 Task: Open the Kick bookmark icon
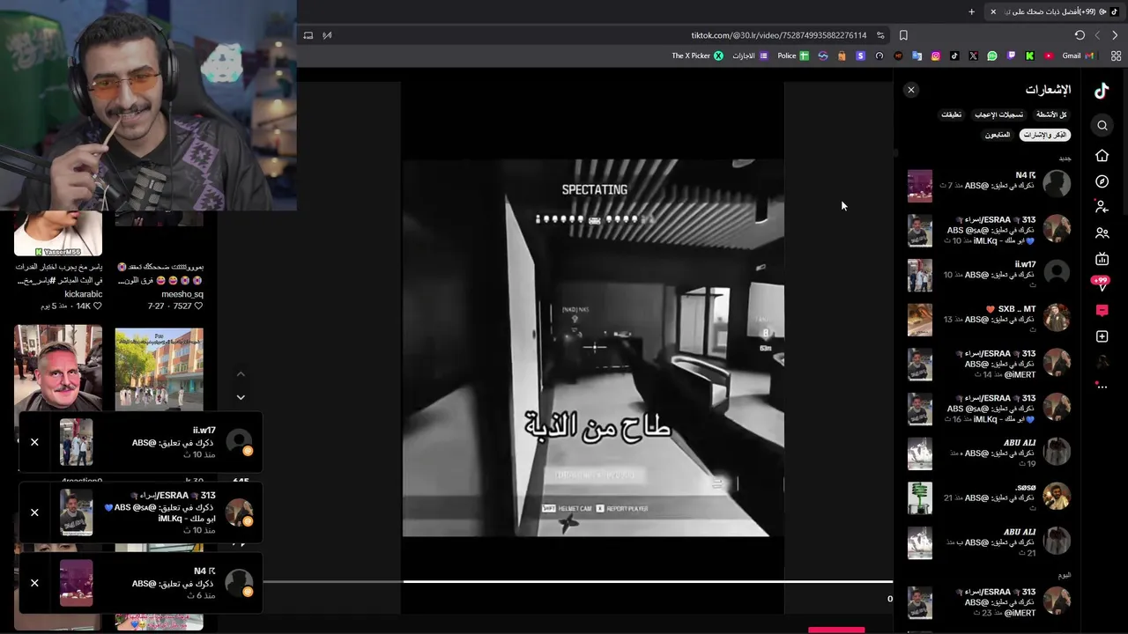pyautogui.click(x=1029, y=55)
